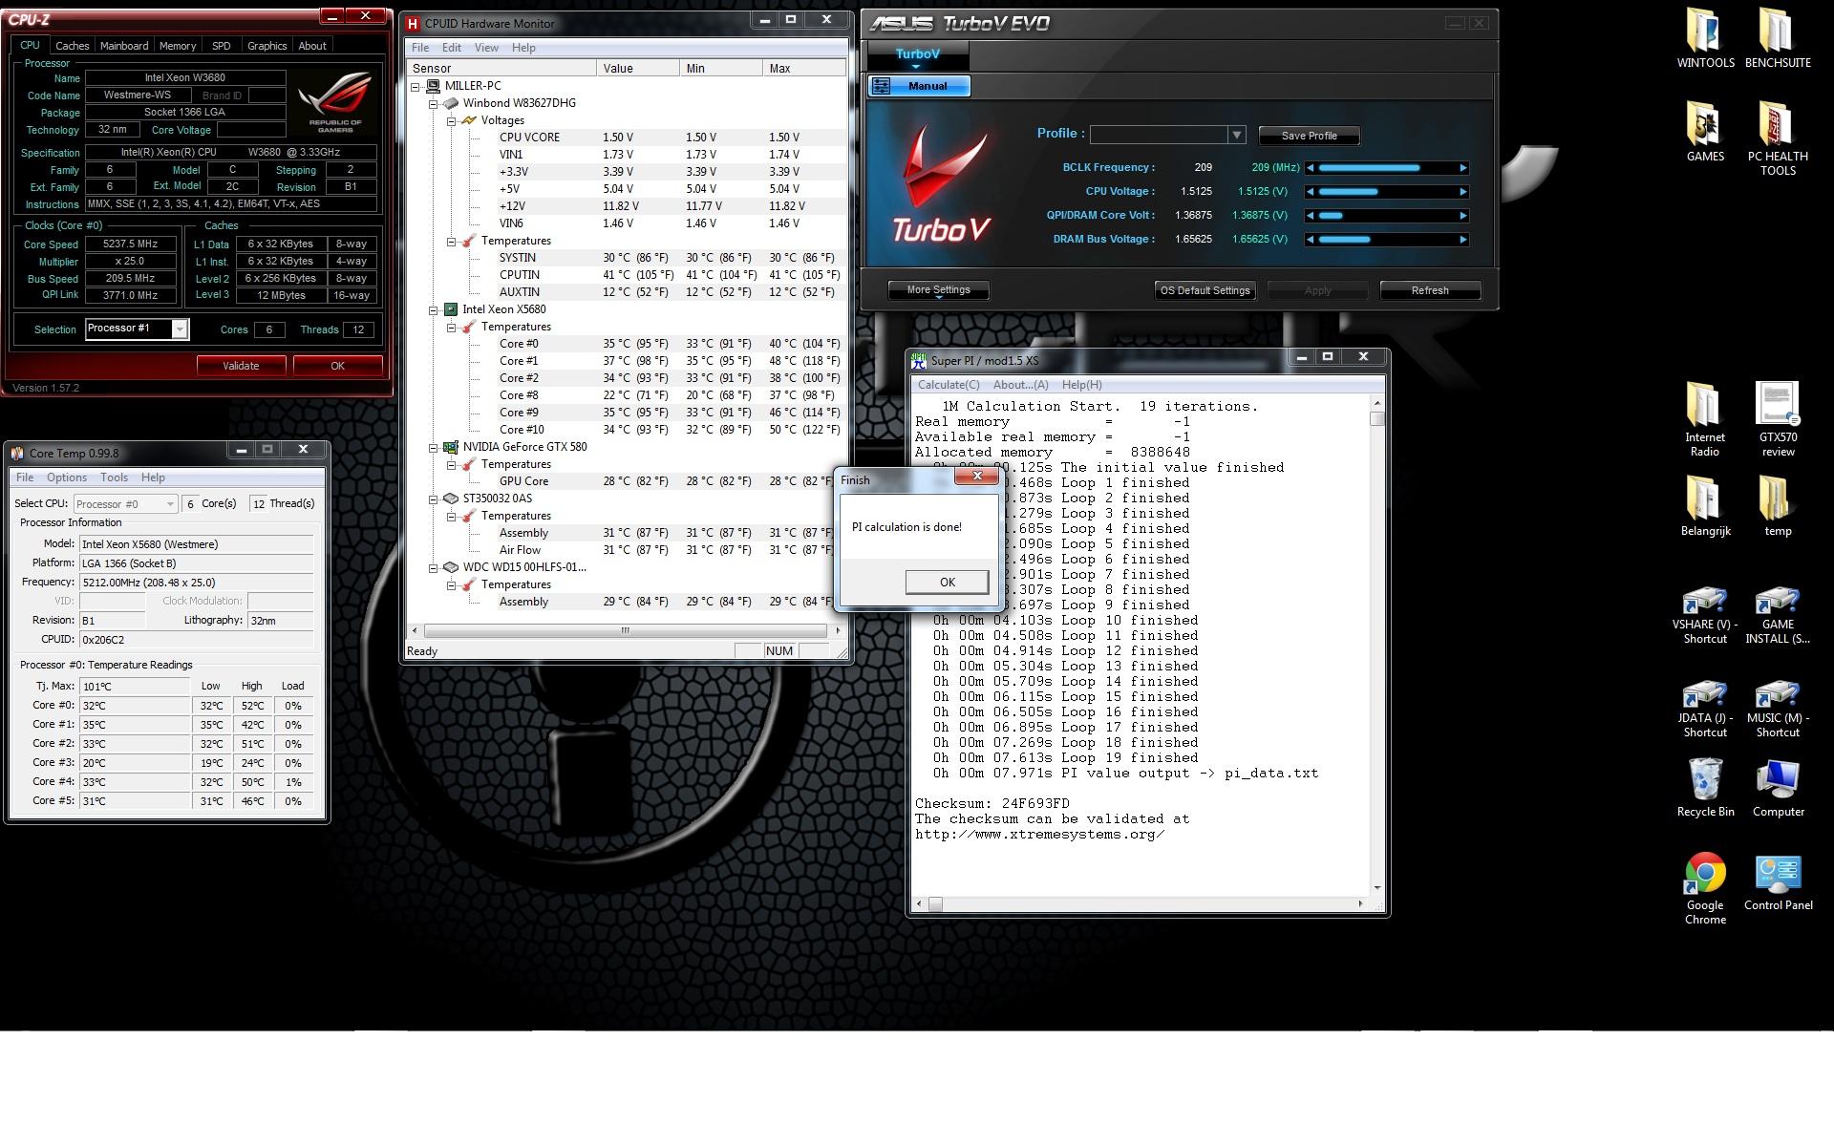This screenshot has height=1146, width=1834.
Task: Collapse the Intel Xeon X5680 node
Action: pyautogui.click(x=433, y=309)
